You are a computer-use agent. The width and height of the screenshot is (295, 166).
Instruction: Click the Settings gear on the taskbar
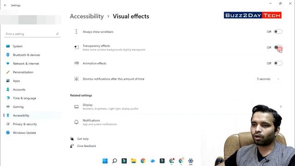coord(190,161)
